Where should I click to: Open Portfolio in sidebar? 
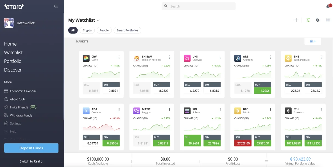(x=13, y=61)
